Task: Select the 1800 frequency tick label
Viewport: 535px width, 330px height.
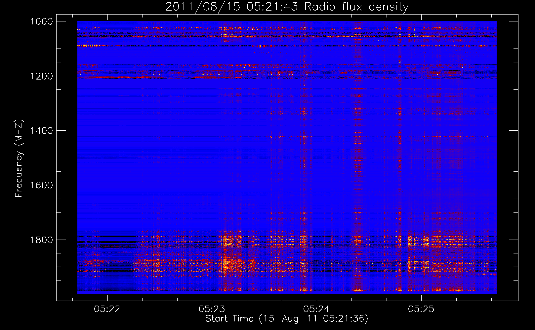Action: 41,240
